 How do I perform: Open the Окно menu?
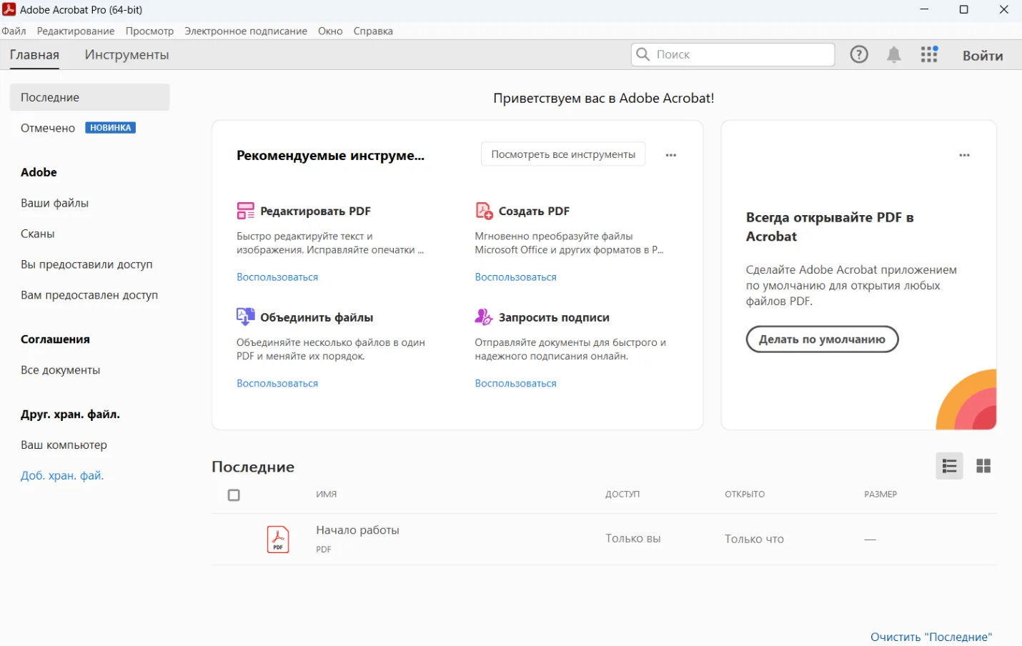(330, 31)
